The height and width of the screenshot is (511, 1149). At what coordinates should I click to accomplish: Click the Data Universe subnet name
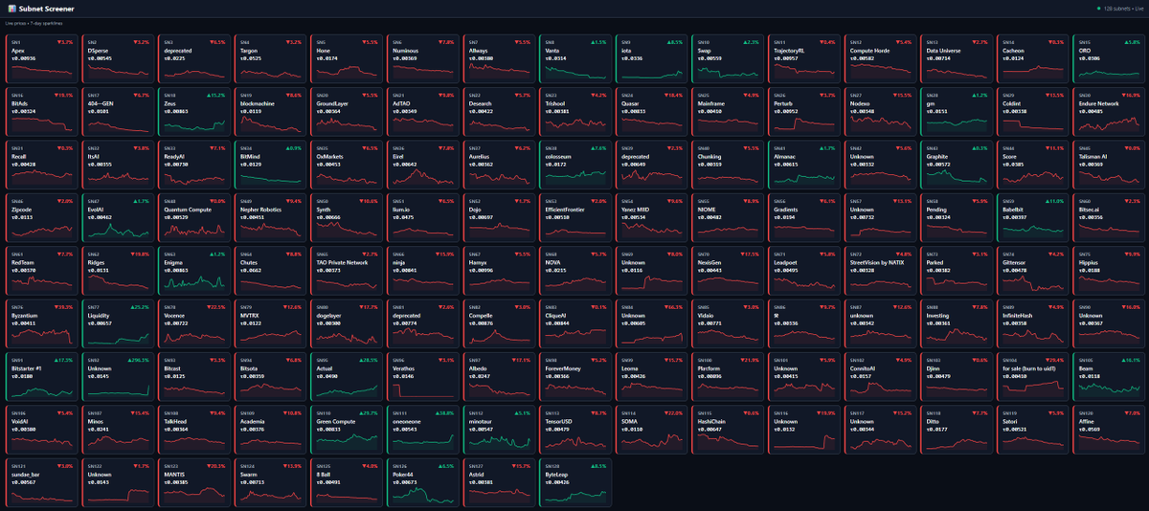pos(943,51)
